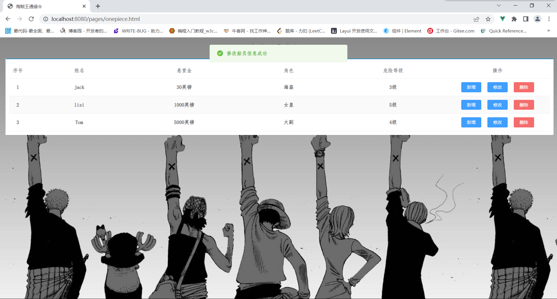The width and height of the screenshot is (557, 299).
Task: Toggle the browser side panel
Action: [x=526, y=19]
